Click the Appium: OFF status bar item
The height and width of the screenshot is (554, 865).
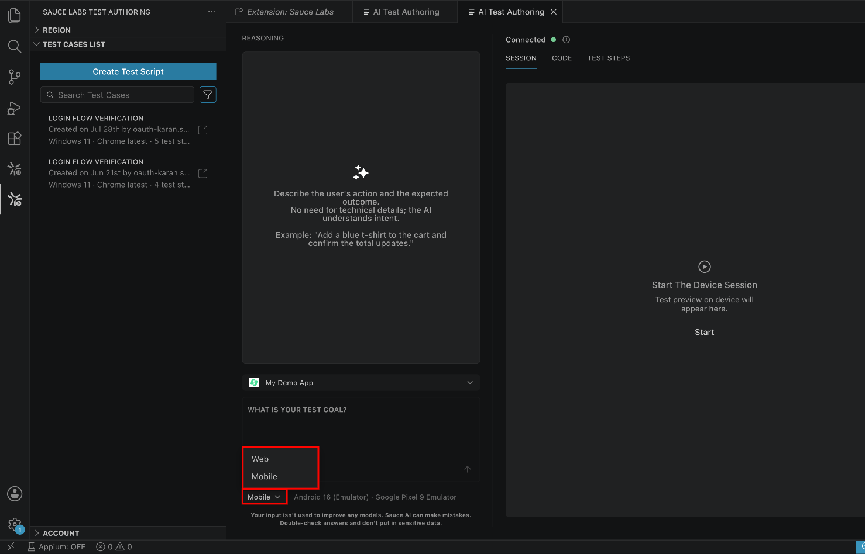(x=56, y=547)
